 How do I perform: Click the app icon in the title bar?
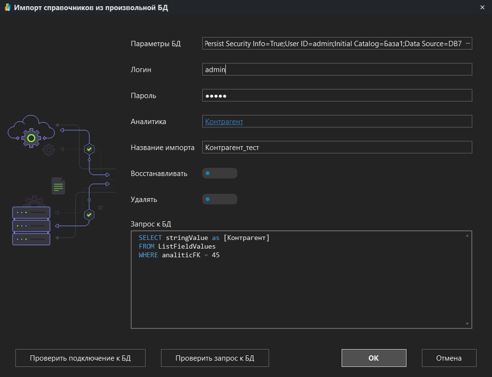[7, 8]
